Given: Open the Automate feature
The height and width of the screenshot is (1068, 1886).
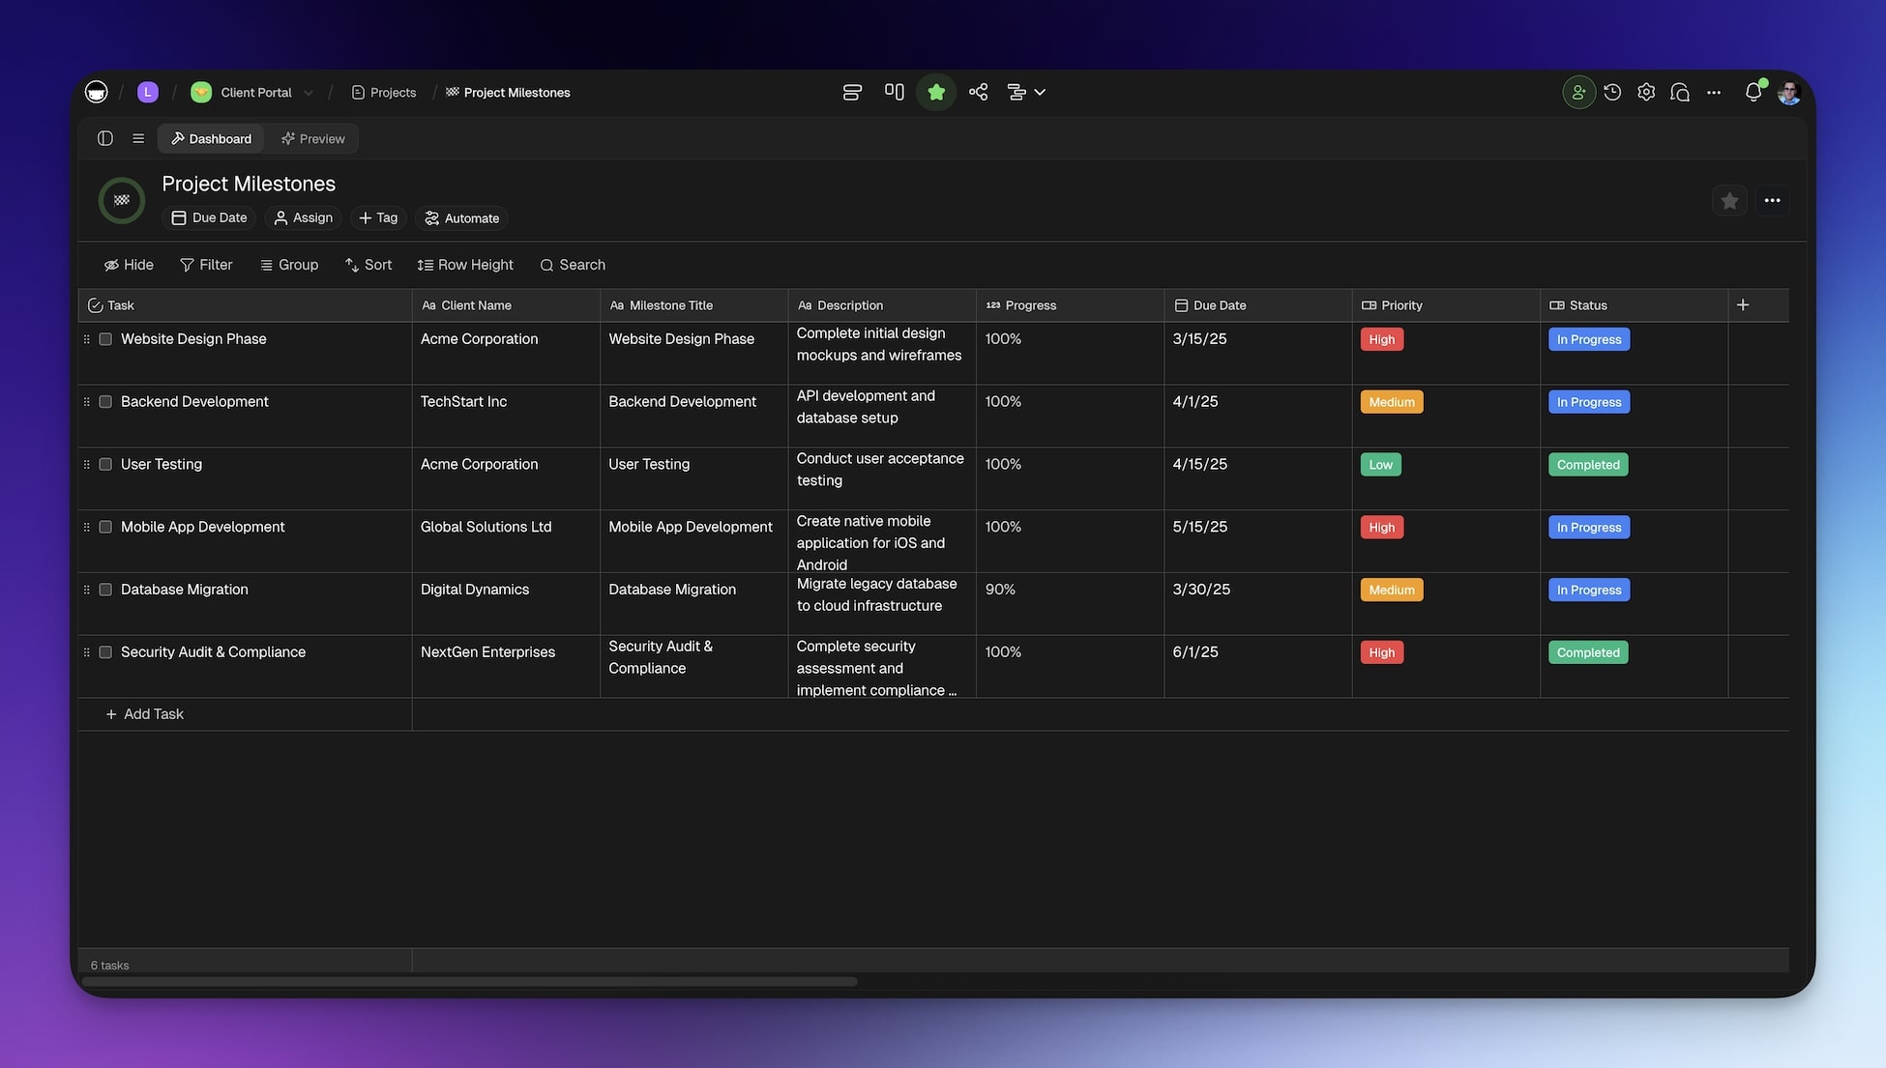Looking at the screenshot, I should click(460, 217).
